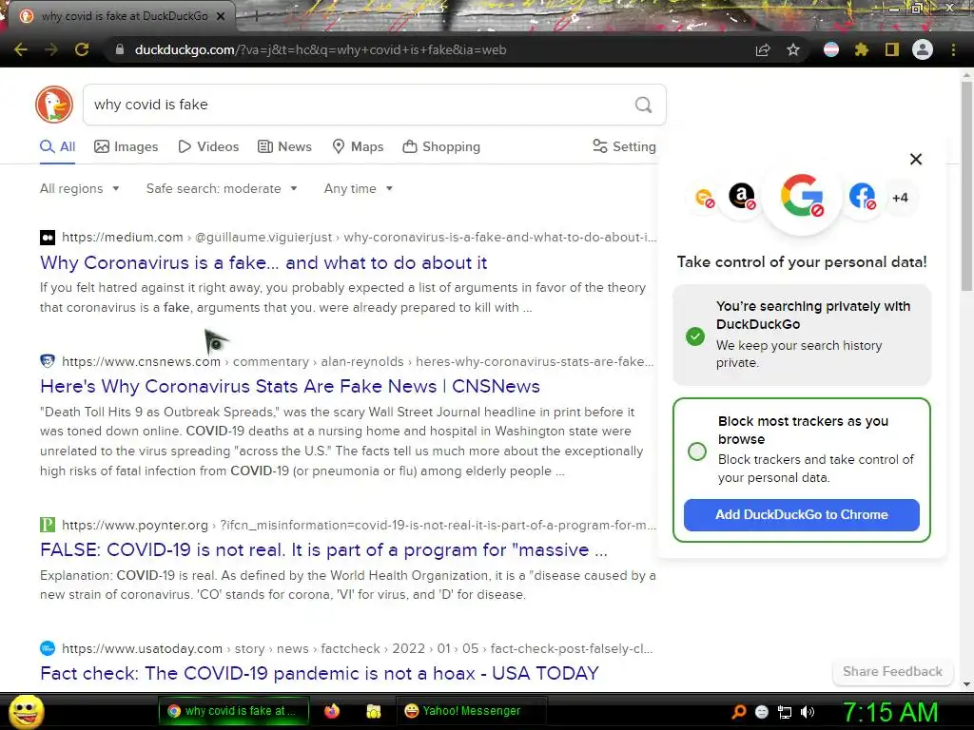Click the cnsnews.com result favicon
974x730 pixels.
[48, 360]
